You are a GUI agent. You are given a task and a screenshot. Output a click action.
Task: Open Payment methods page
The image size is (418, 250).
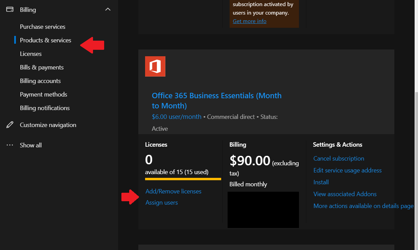(x=44, y=95)
